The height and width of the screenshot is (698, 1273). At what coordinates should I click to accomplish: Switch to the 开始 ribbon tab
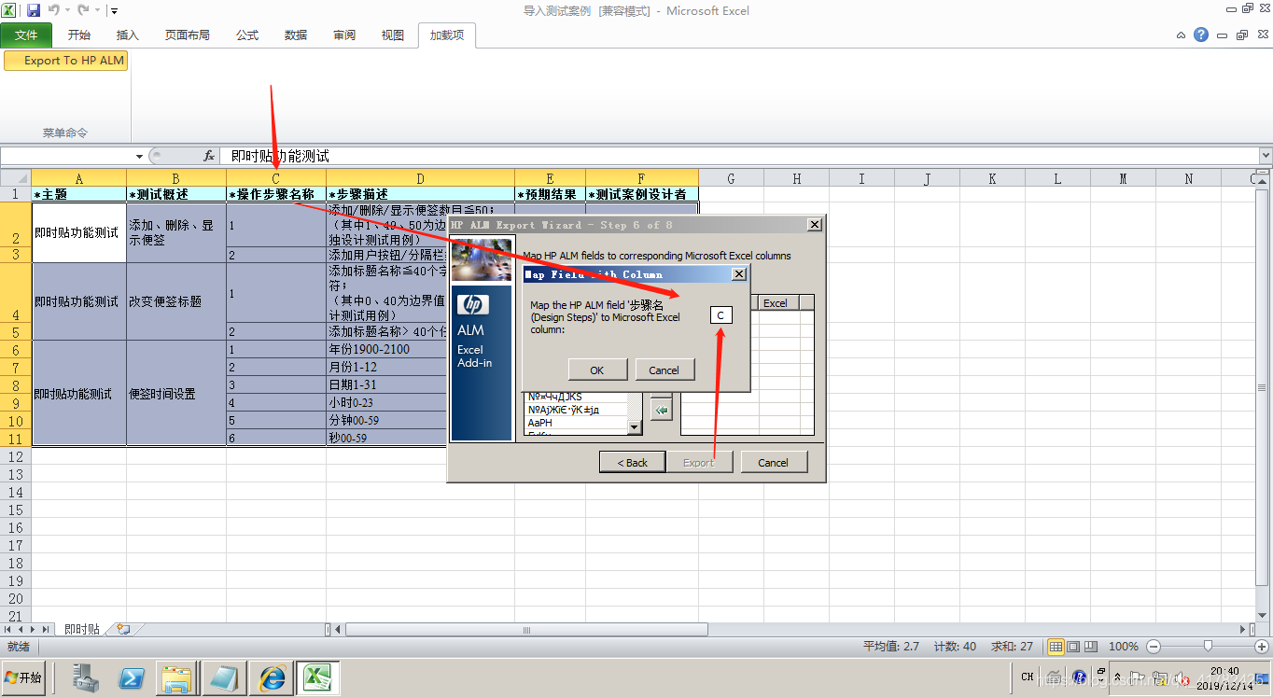click(79, 35)
